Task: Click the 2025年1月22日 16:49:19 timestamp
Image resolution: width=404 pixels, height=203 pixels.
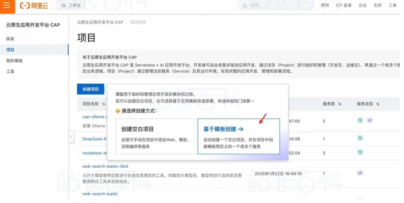Action: (278, 174)
